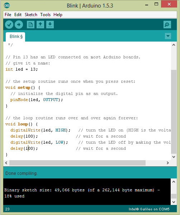Open the Tools menu
This screenshot has height=215, width=180.
[x=45, y=15]
